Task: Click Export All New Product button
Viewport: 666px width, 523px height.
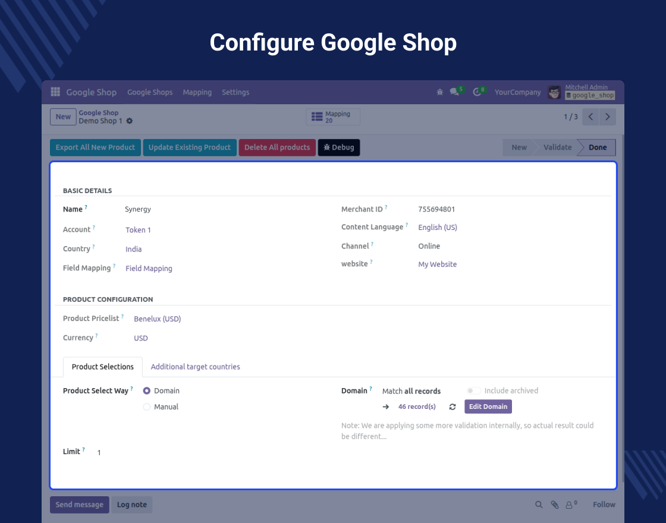Action: coord(95,147)
